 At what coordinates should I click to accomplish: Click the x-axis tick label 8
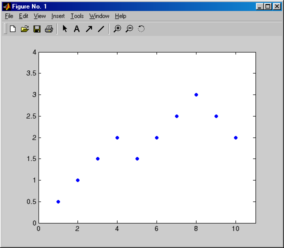coord(196,229)
